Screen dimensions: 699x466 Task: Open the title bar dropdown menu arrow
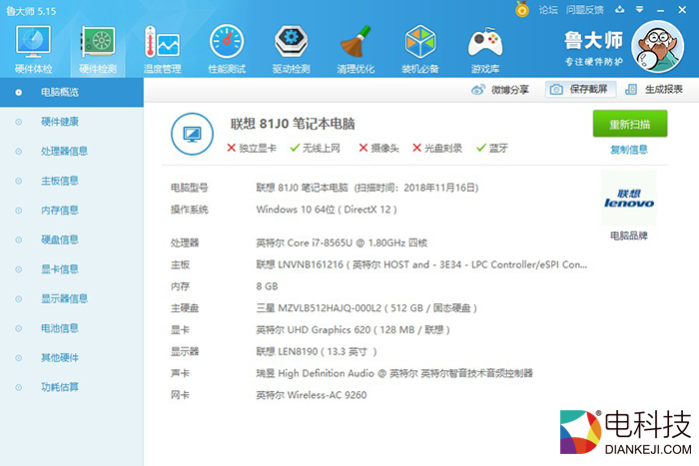click(x=620, y=9)
